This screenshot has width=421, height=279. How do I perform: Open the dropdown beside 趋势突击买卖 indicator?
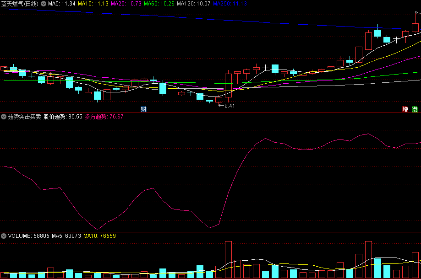(4, 117)
